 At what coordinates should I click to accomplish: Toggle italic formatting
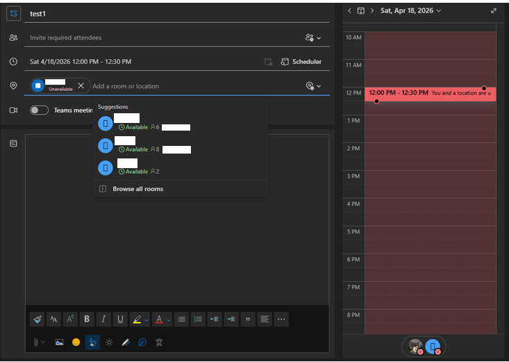[103, 319]
